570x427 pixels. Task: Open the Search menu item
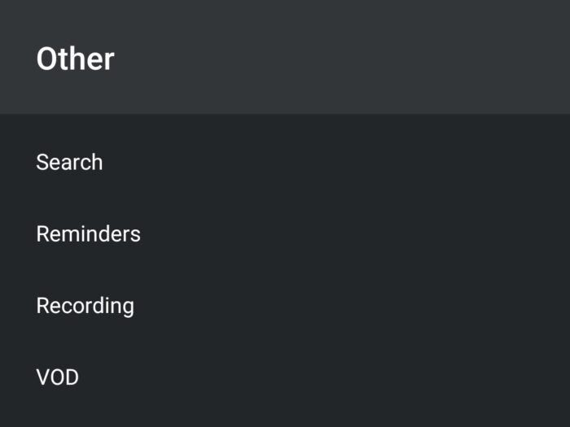[x=70, y=162]
